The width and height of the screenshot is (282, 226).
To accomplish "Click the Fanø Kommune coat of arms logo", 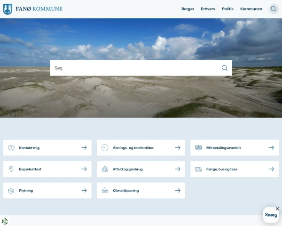I will 8,9.
